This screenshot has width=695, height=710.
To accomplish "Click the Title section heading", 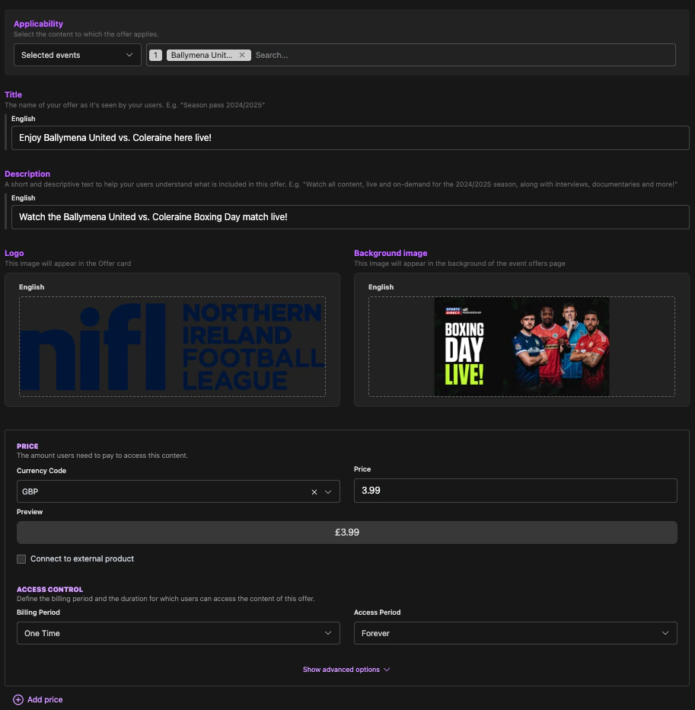I will pos(13,94).
